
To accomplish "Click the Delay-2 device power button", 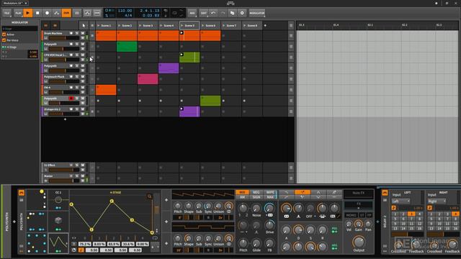I will pos(385,193).
